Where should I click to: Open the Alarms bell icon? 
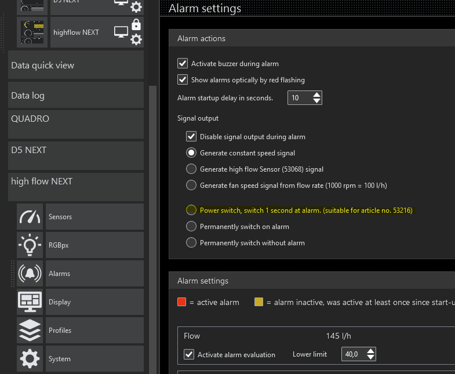[x=30, y=274]
